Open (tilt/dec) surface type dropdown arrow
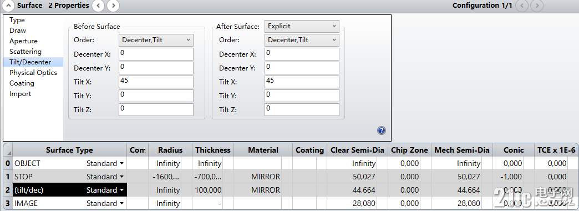The width and height of the screenshot is (579, 211). tap(121, 190)
